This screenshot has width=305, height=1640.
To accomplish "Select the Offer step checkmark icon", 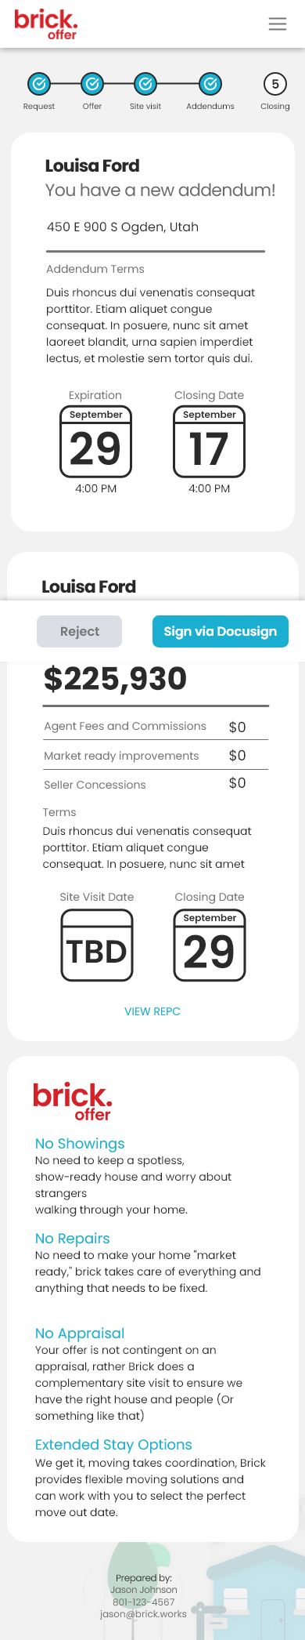I will click(92, 83).
